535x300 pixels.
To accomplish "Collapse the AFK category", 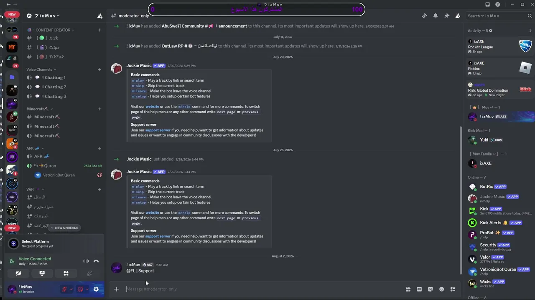I will (35, 148).
